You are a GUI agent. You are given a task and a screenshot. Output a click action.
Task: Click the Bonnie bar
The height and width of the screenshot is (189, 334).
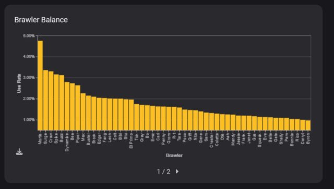point(292,124)
